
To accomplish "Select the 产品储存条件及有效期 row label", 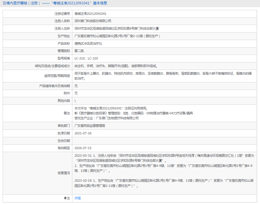I will [55, 86].
